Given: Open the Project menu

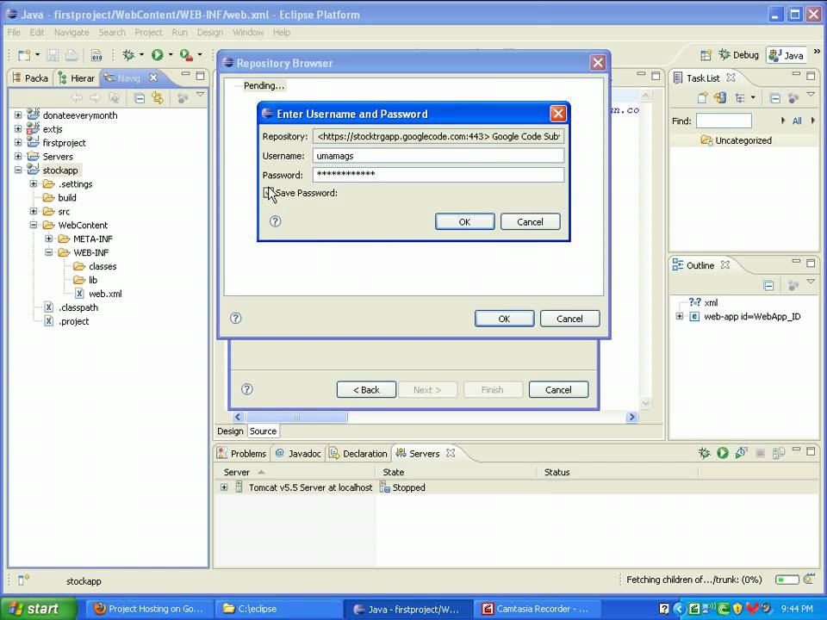Looking at the screenshot, I should [148, 32].
